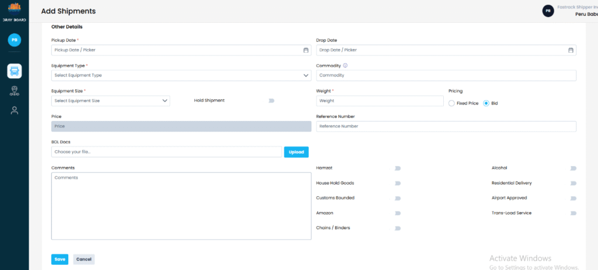
Task: Open the user profile icon in sidebar
Action: (14, 110)
